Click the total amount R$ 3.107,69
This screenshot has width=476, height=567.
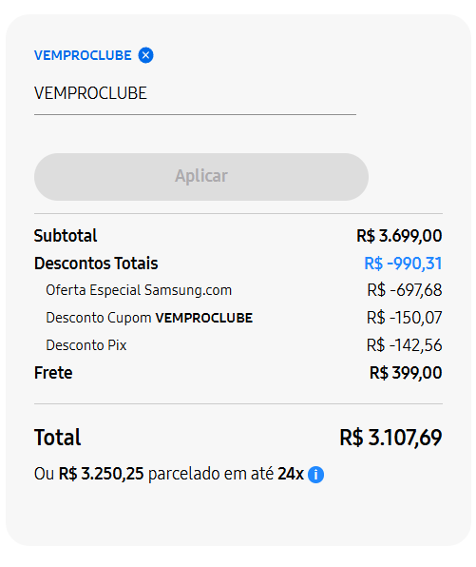coord(390,438)
